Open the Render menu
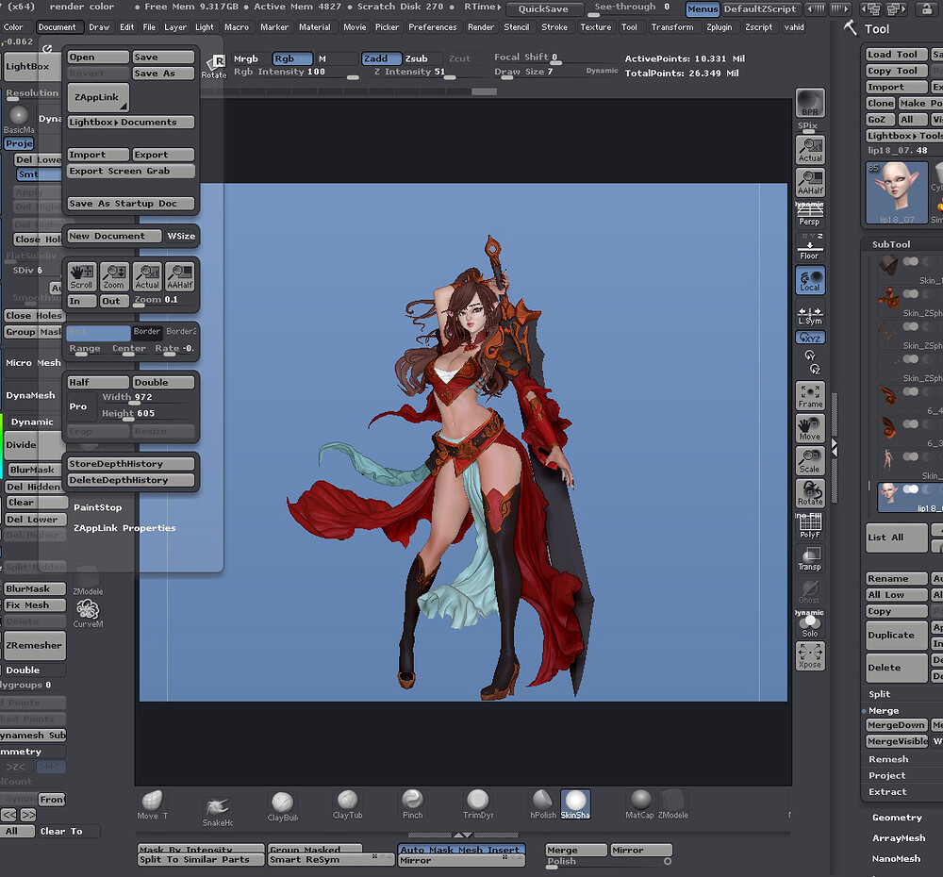 click(481, 27)
